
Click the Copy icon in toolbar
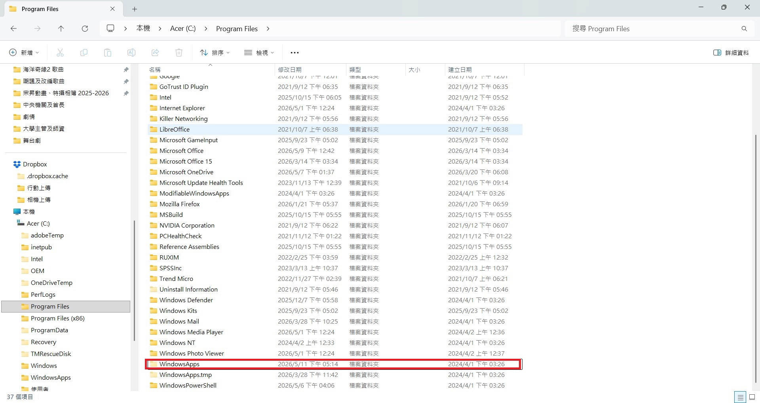coord(84,53)
